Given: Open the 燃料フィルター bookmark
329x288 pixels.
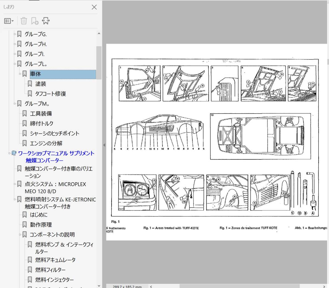Looking at the screenshot, I should pos(50,270).
